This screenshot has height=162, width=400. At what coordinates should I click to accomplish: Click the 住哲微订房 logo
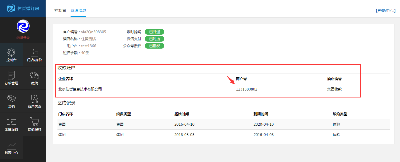tap(23, 8)
